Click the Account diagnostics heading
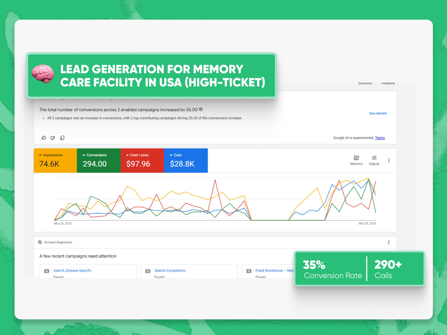This screenshot has width=447, height=335. coord(58,242)
